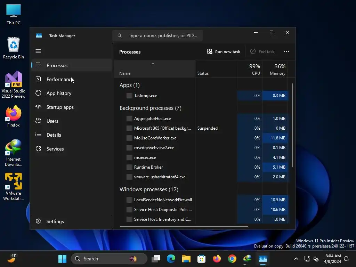
Task: Sort by the Status column header
Action: (216, 69)
